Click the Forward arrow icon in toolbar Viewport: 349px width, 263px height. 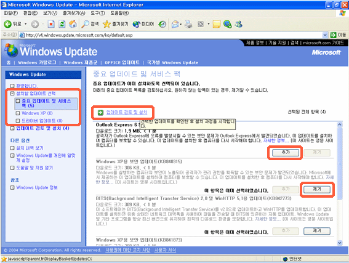(34, 24)
